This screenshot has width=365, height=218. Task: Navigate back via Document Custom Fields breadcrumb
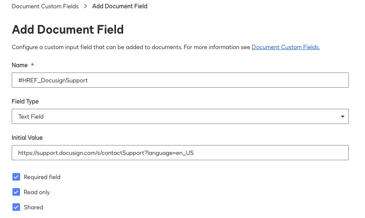45,6
